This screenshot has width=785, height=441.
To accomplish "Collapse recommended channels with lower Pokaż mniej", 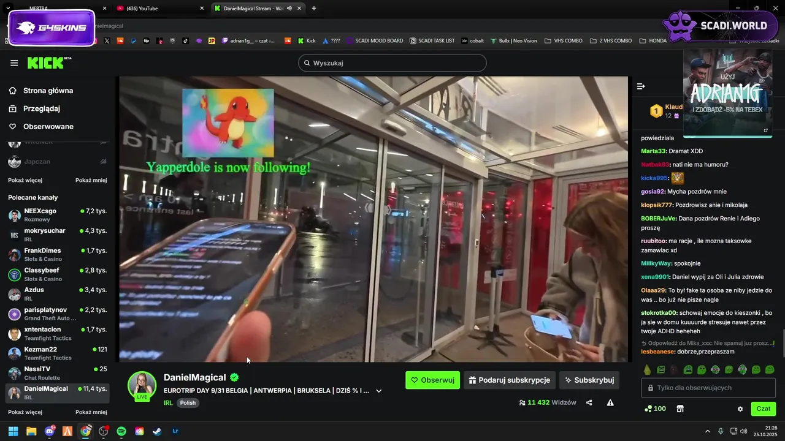I will click(x=91, y=412).
